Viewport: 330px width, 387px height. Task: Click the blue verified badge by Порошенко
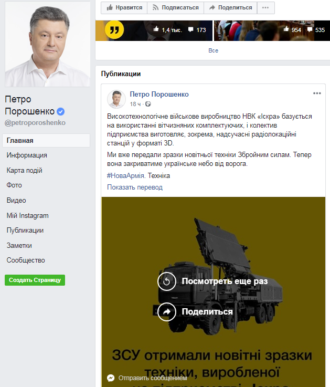(x=61, y=111)
